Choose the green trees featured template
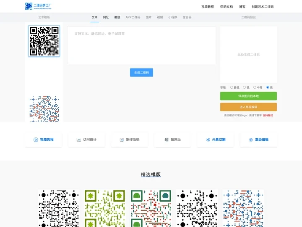Viewport: 302px width, 227px height. pyautogui.click(x=105, y=208)
